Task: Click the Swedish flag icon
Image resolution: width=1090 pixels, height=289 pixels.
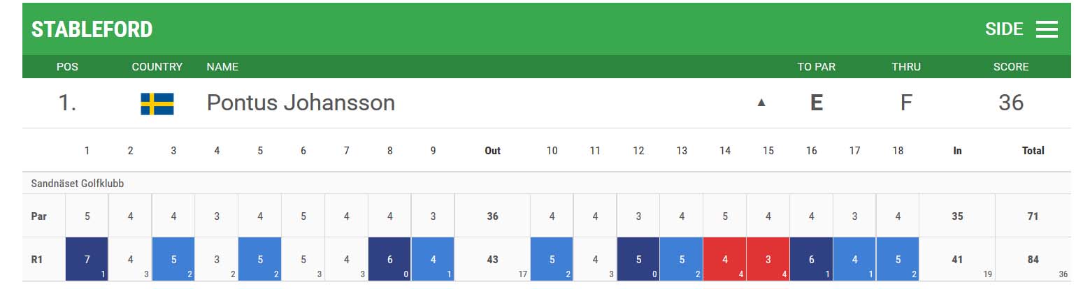Action: point(157,104)
